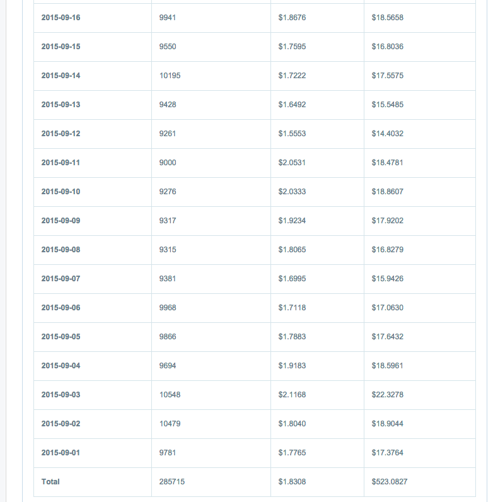Image resolution: width=493 pixels, height=502 pixels.
Task: Click the 2015-09-04 date cell
Action: (61, 366)
